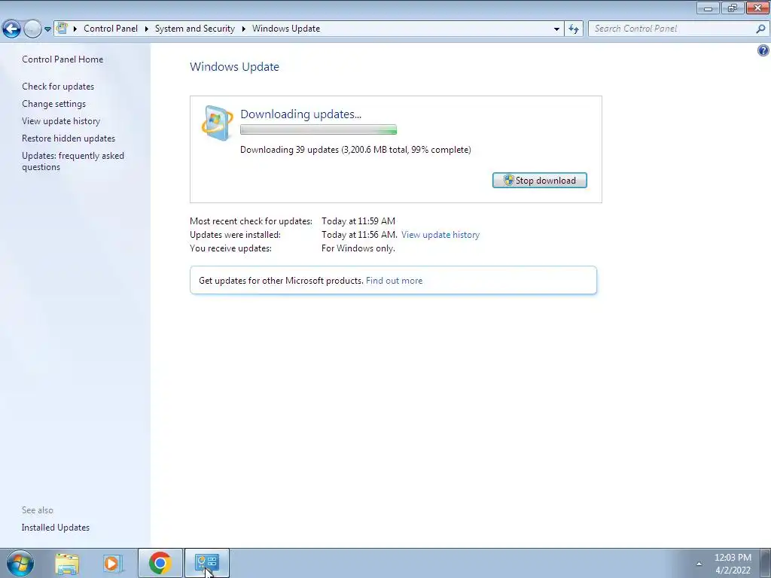
Task: Expand the arrow after Control Panel breadcrumb
Action: [147, 29]
